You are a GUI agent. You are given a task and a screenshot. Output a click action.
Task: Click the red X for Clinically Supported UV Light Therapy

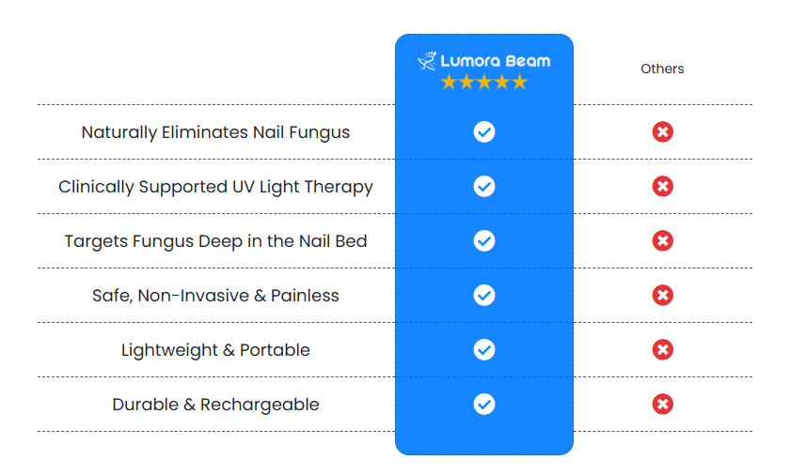(663, 186)
